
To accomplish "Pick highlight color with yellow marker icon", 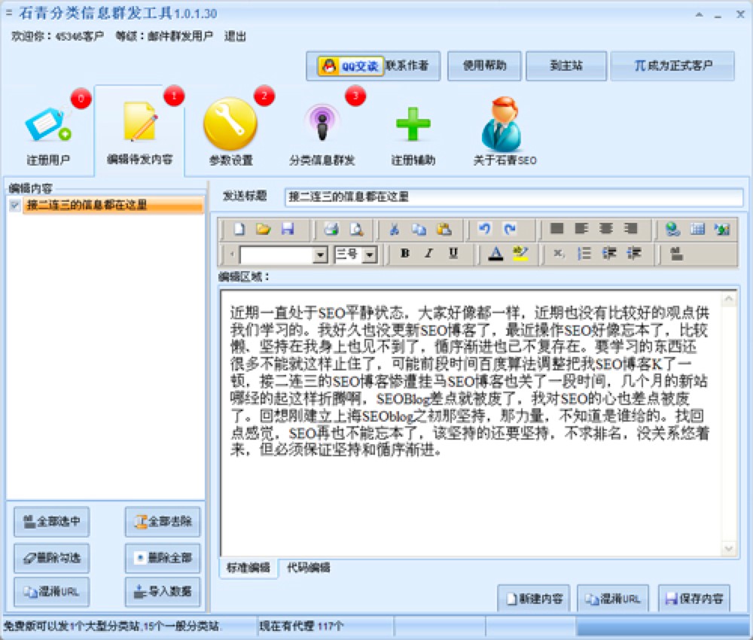I will [x=520, y=253].
